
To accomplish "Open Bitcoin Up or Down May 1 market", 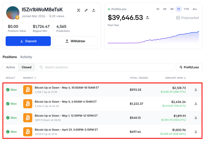I will click(66, 116).
